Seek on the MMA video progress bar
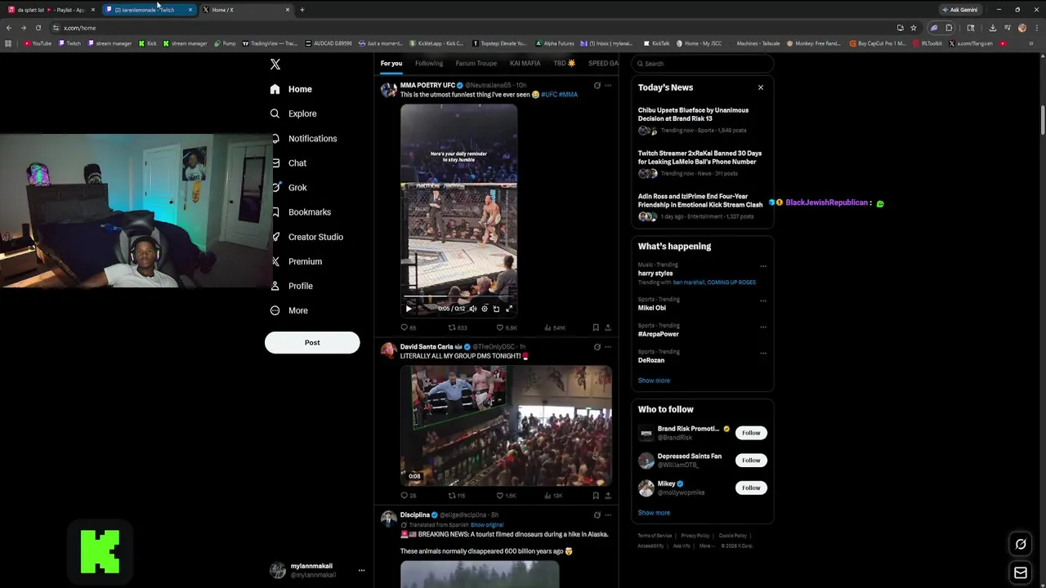This screenshot has height=588, width=1046. 458,297
